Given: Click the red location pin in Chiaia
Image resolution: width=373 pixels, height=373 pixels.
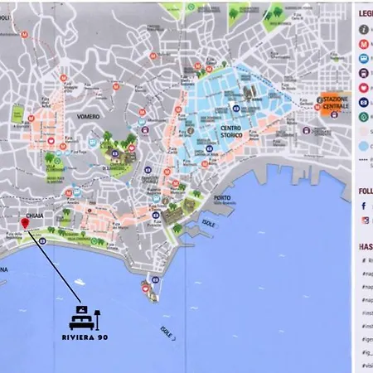Looking at the screenshot, I should pyautogui.click(x=25, y=223).
